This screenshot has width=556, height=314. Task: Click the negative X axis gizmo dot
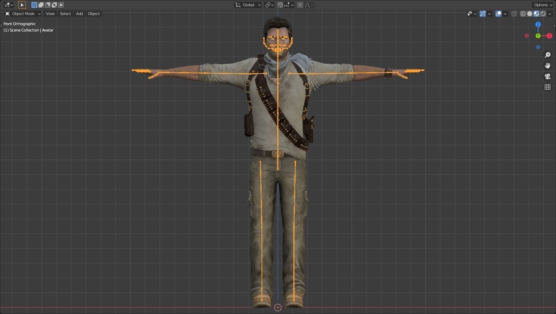527,36
